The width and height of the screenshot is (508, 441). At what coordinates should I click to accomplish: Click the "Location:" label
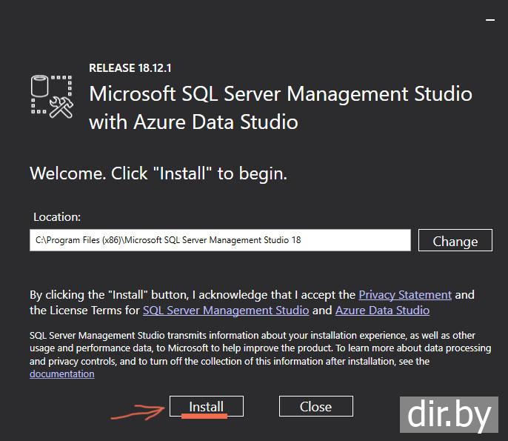click(57, 217)
